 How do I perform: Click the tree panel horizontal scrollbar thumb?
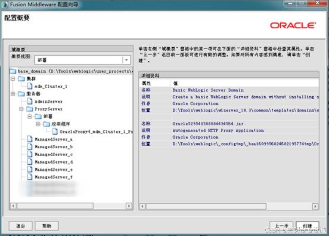coord(55,206)
